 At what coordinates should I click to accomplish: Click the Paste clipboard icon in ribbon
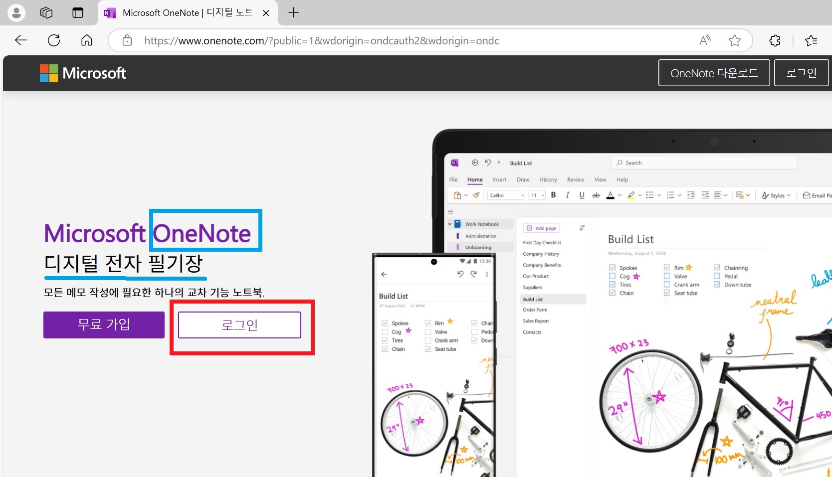(457, 195)
